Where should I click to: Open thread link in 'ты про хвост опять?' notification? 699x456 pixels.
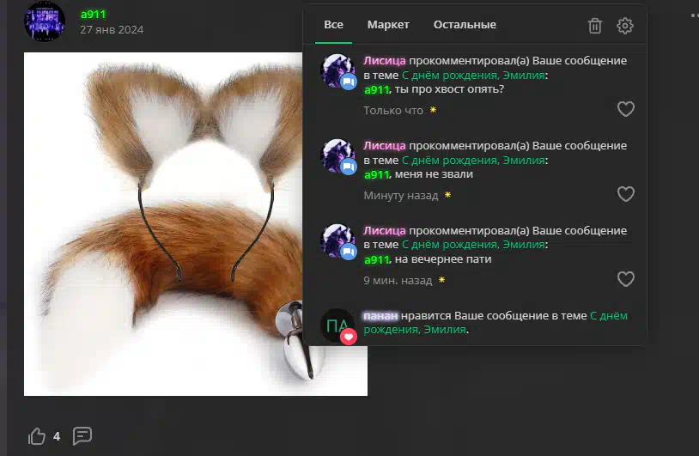coord(473,76)
